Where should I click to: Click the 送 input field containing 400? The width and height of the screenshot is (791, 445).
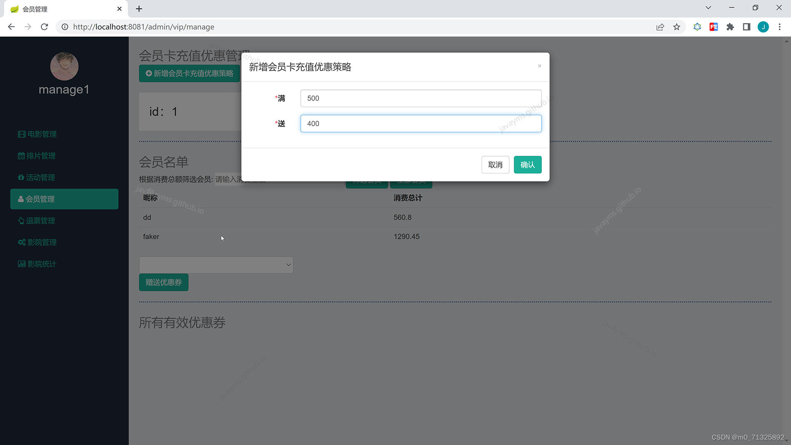pos(421,124)
